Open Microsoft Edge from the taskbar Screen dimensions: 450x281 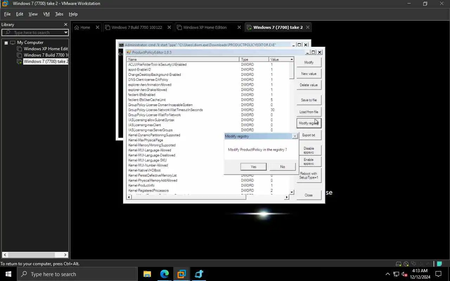pyautogui.click(x=165, y=274)
